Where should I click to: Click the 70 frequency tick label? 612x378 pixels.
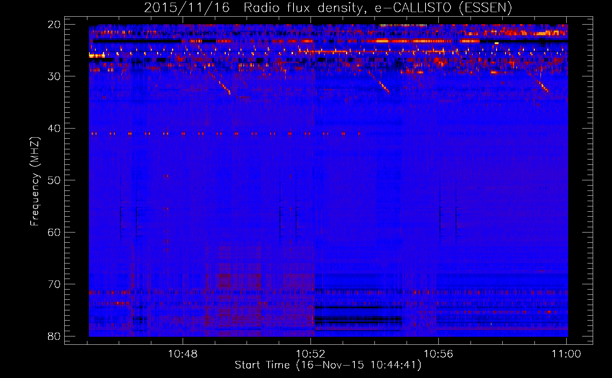(54, 284)
